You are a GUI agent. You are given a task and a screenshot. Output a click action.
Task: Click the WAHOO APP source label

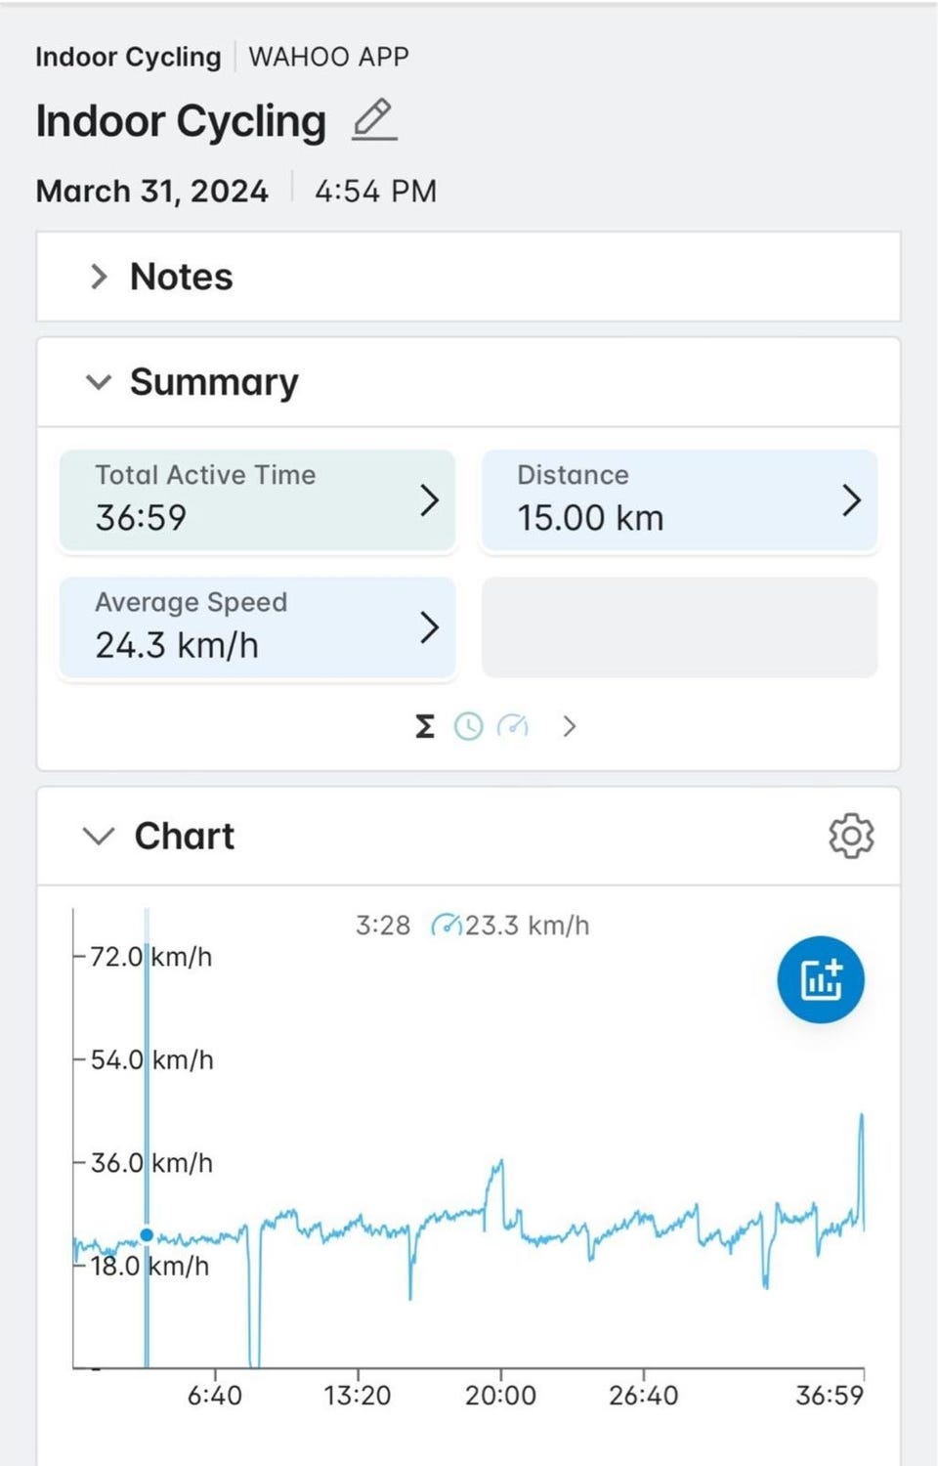coord(328,57)
